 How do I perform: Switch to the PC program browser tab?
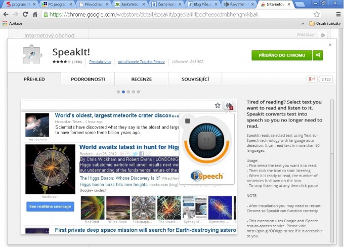[x=57, y=4]
